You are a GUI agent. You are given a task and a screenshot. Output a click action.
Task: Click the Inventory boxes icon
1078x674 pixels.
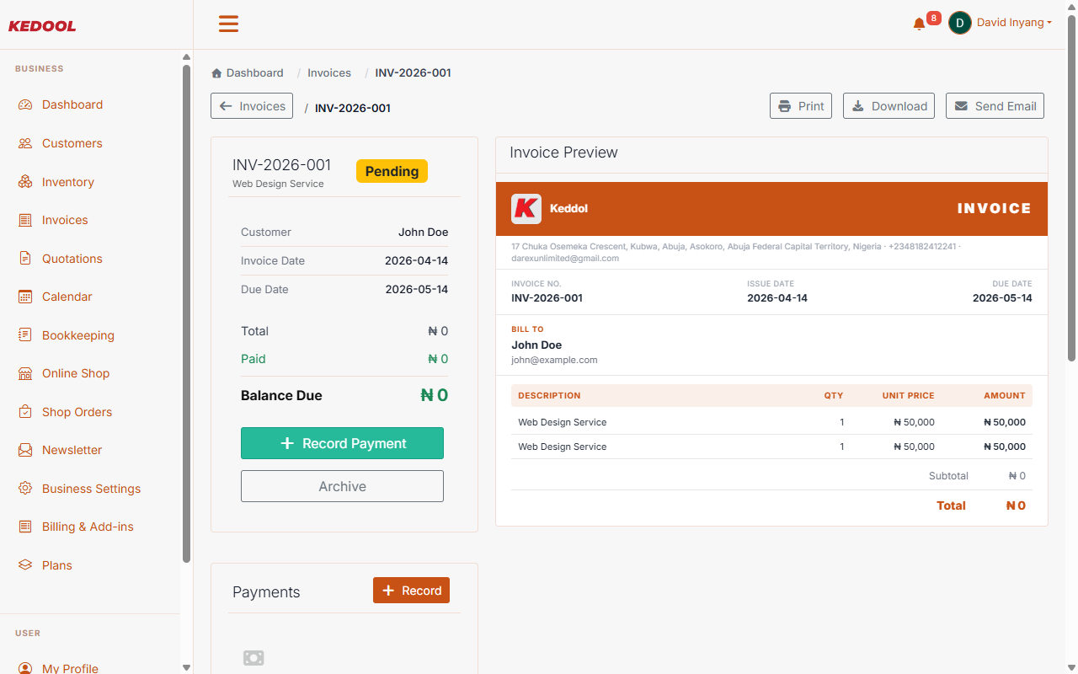[25, 182]
